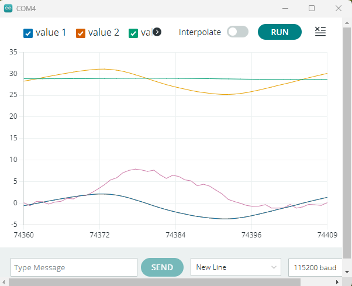This screenshot has height=286, width=352.
Task: Click the 74384 x-axis tick label
Action: pos(176,234)
